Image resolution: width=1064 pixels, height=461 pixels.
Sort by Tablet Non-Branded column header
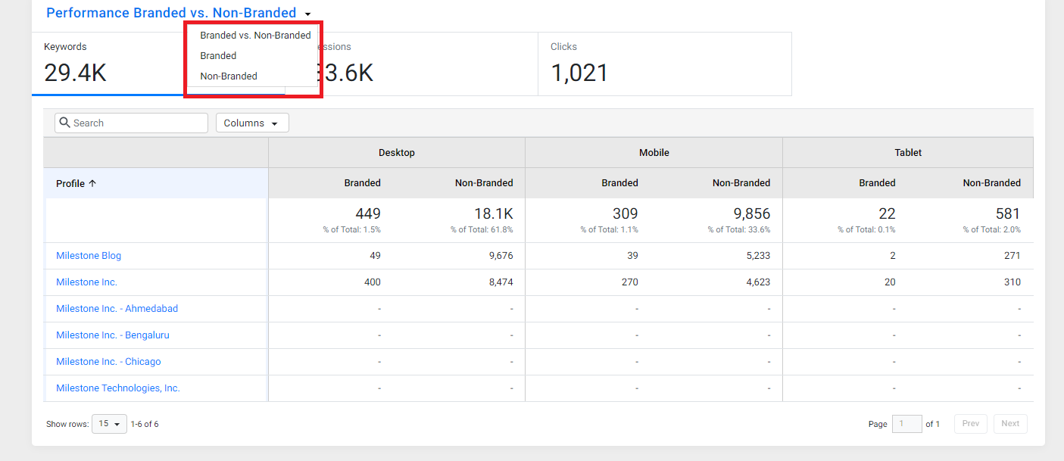(992, 183)
